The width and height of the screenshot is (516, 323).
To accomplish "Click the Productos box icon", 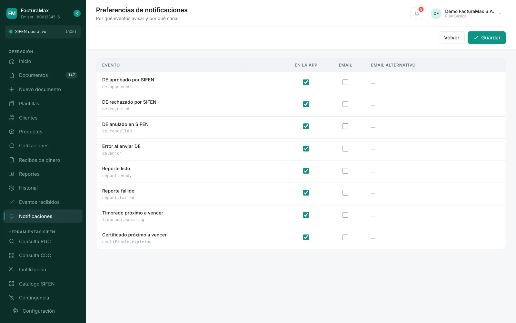I will [12, 132].
